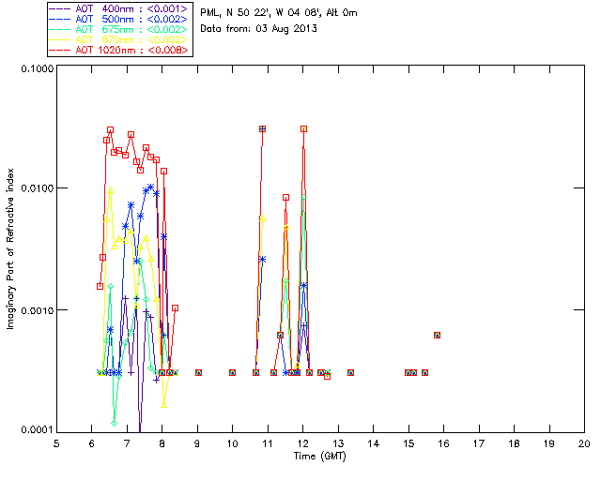Click the x-axis tick label 7

click(127, 443)
